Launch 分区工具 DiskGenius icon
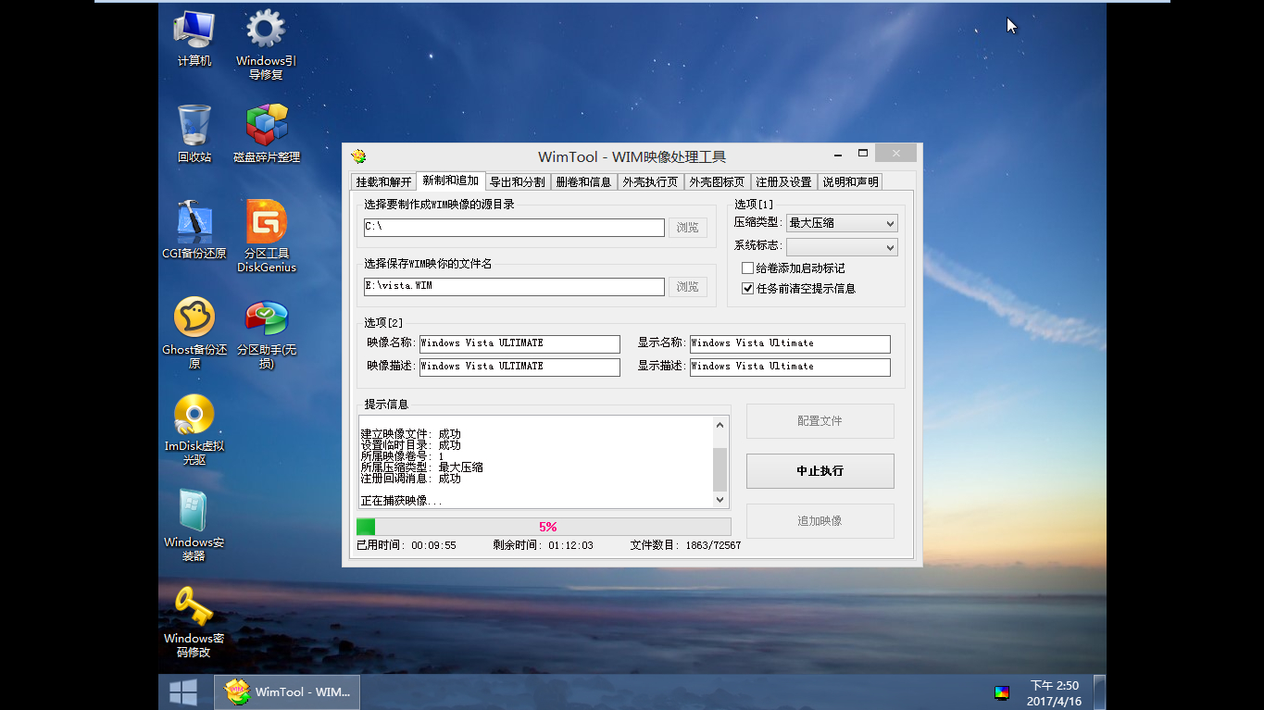The width and height of the screenshot is (1264, 710). coord(267,236)
